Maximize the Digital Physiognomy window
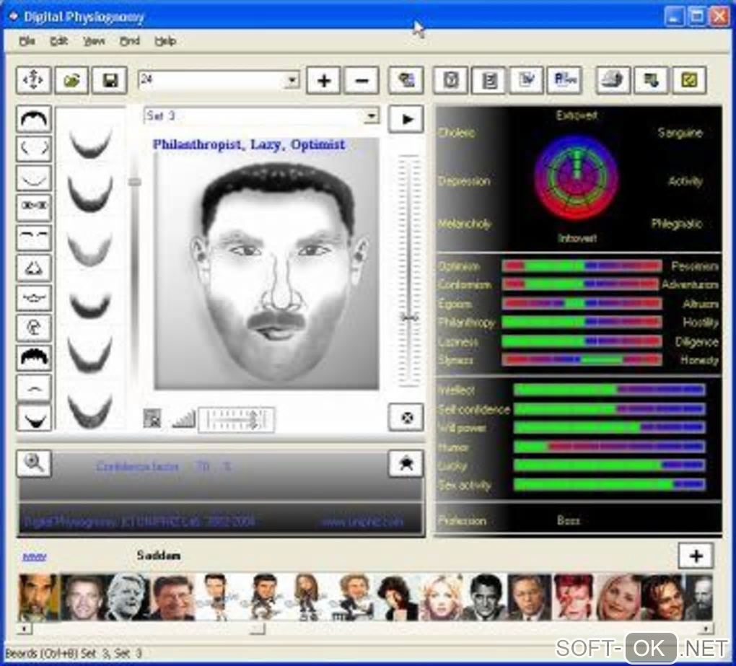The image size is (736, 666). (x=696, y=17)
